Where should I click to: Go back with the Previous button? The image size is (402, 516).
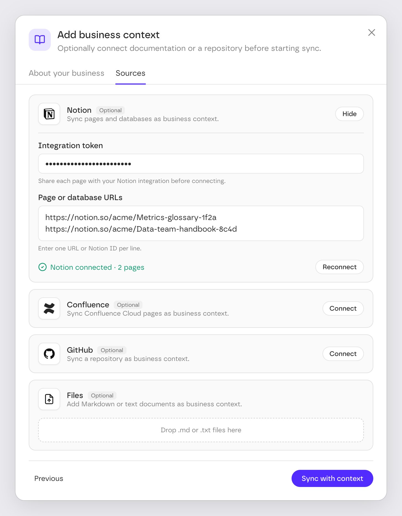click(49, 478)
